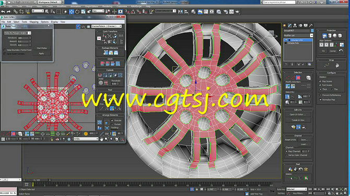Viewport: 350px width, 196px height.
Task: Toggle Rotate checkbox in Arrange Elements
Action: coord(112,124)
